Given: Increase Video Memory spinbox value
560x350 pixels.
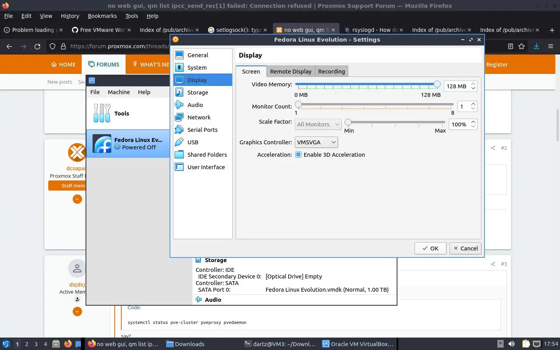Looking at the screenshot, I should pyautogui.click(x=473, y=84).
